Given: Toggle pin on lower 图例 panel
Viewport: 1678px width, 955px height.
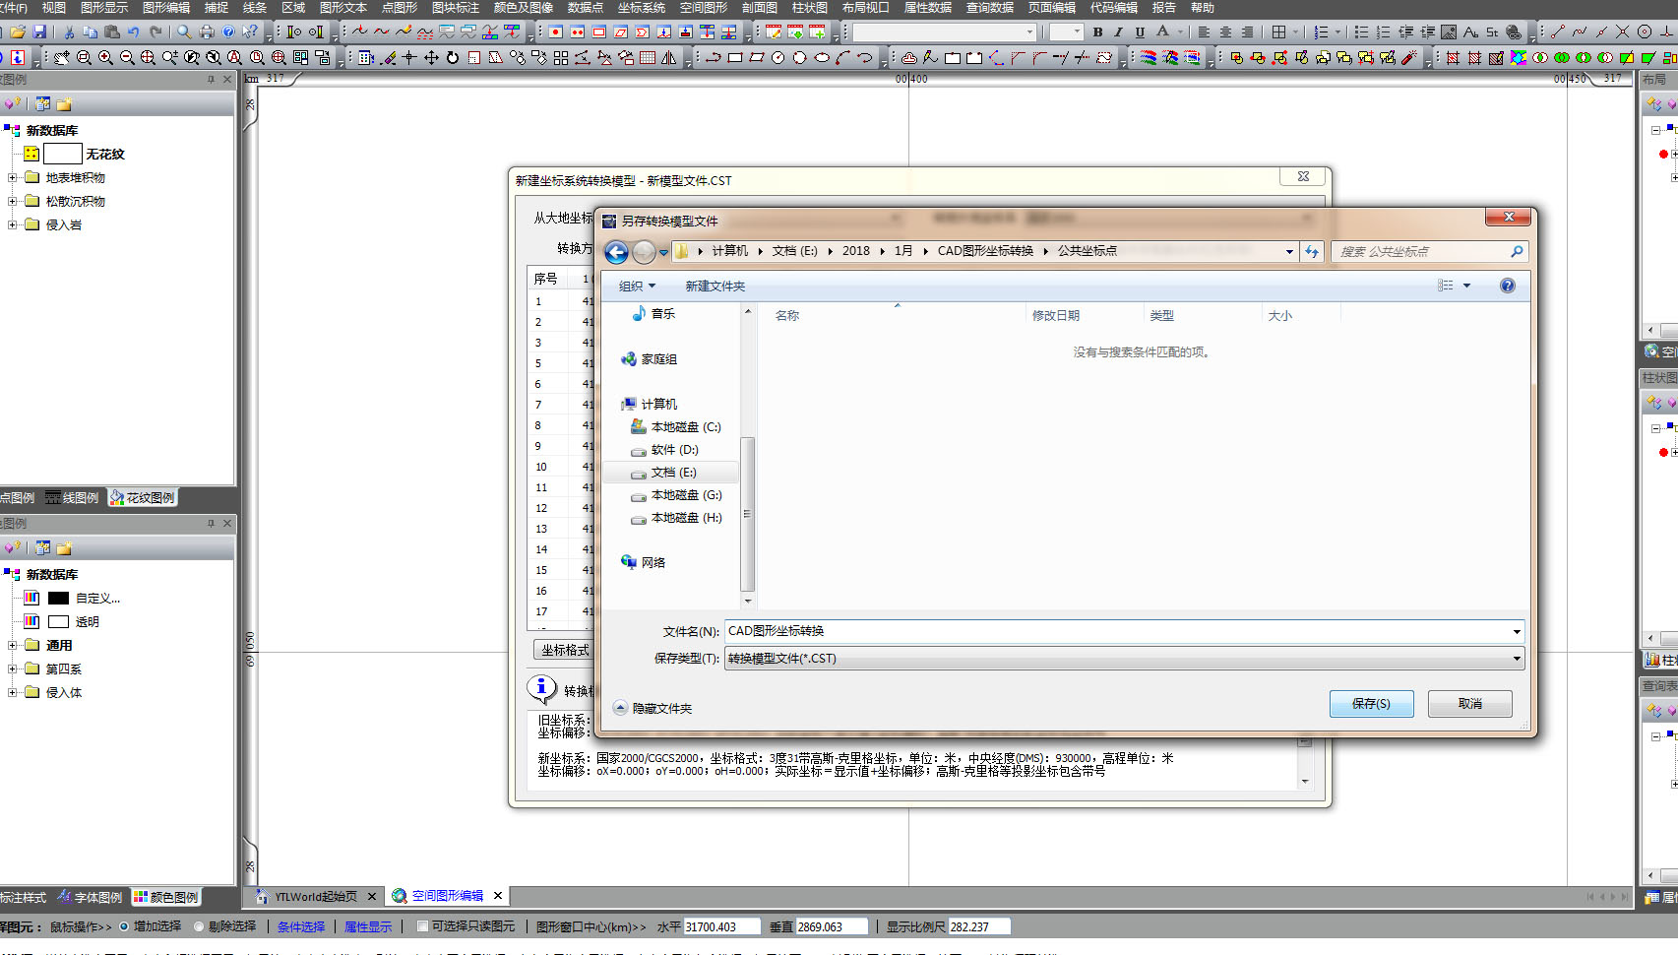Looking at the screenshot, I should point(211,524).
